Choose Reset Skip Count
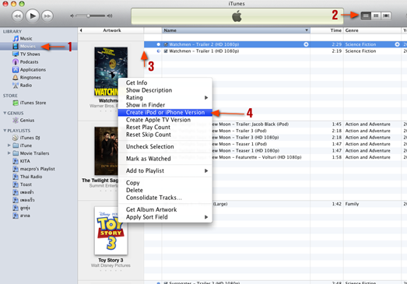The image size is (407, 284). point(165,135)
